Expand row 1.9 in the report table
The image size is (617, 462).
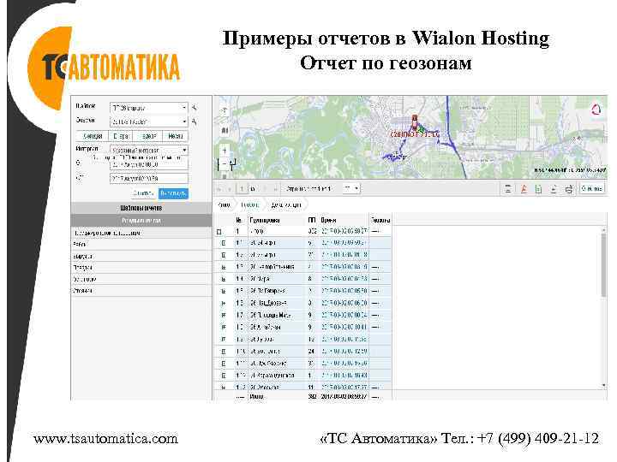tap(224, 340)
